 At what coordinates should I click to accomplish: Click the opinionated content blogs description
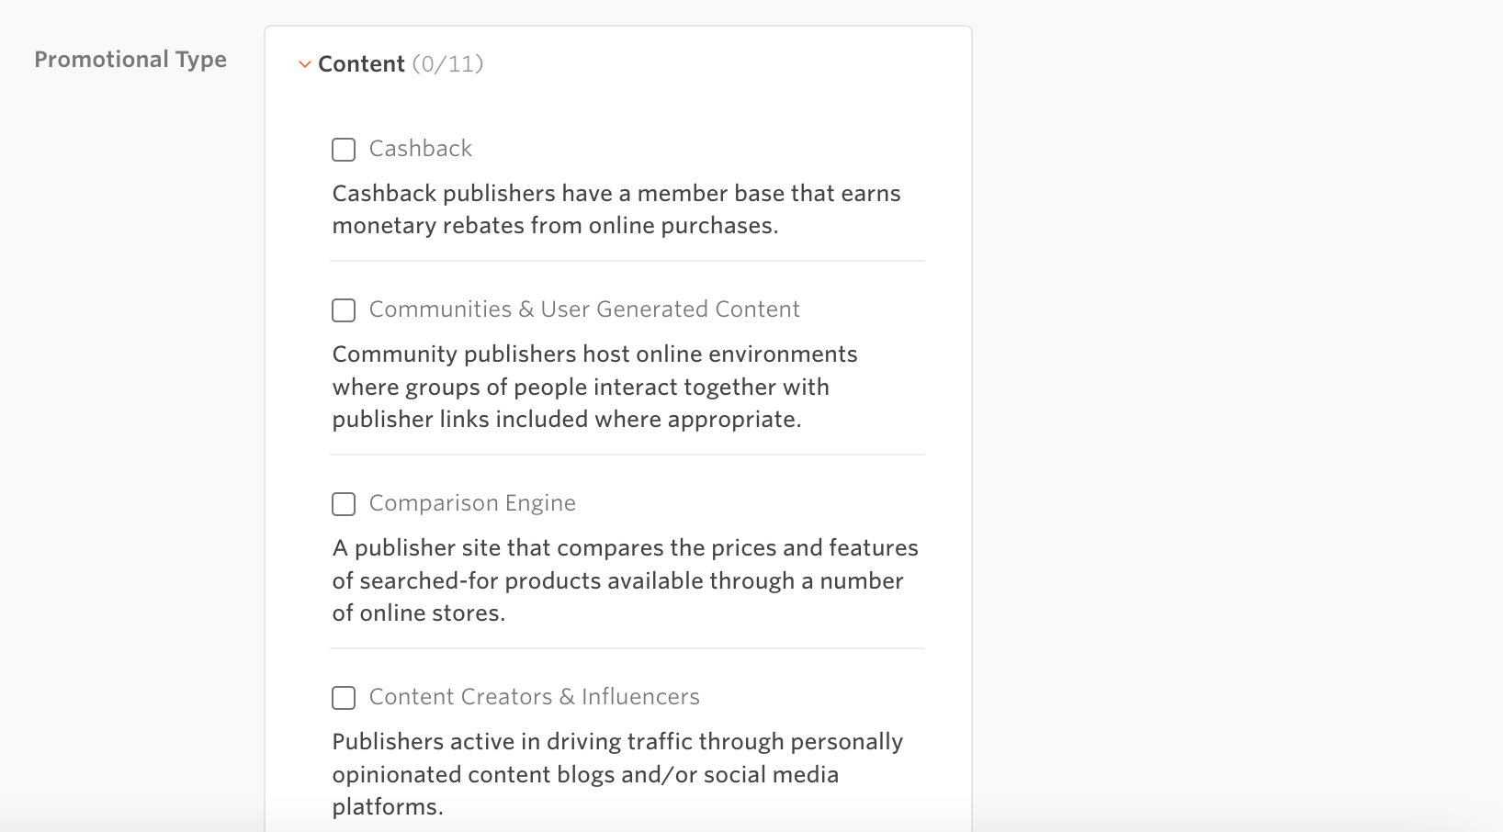pos(617,774)
